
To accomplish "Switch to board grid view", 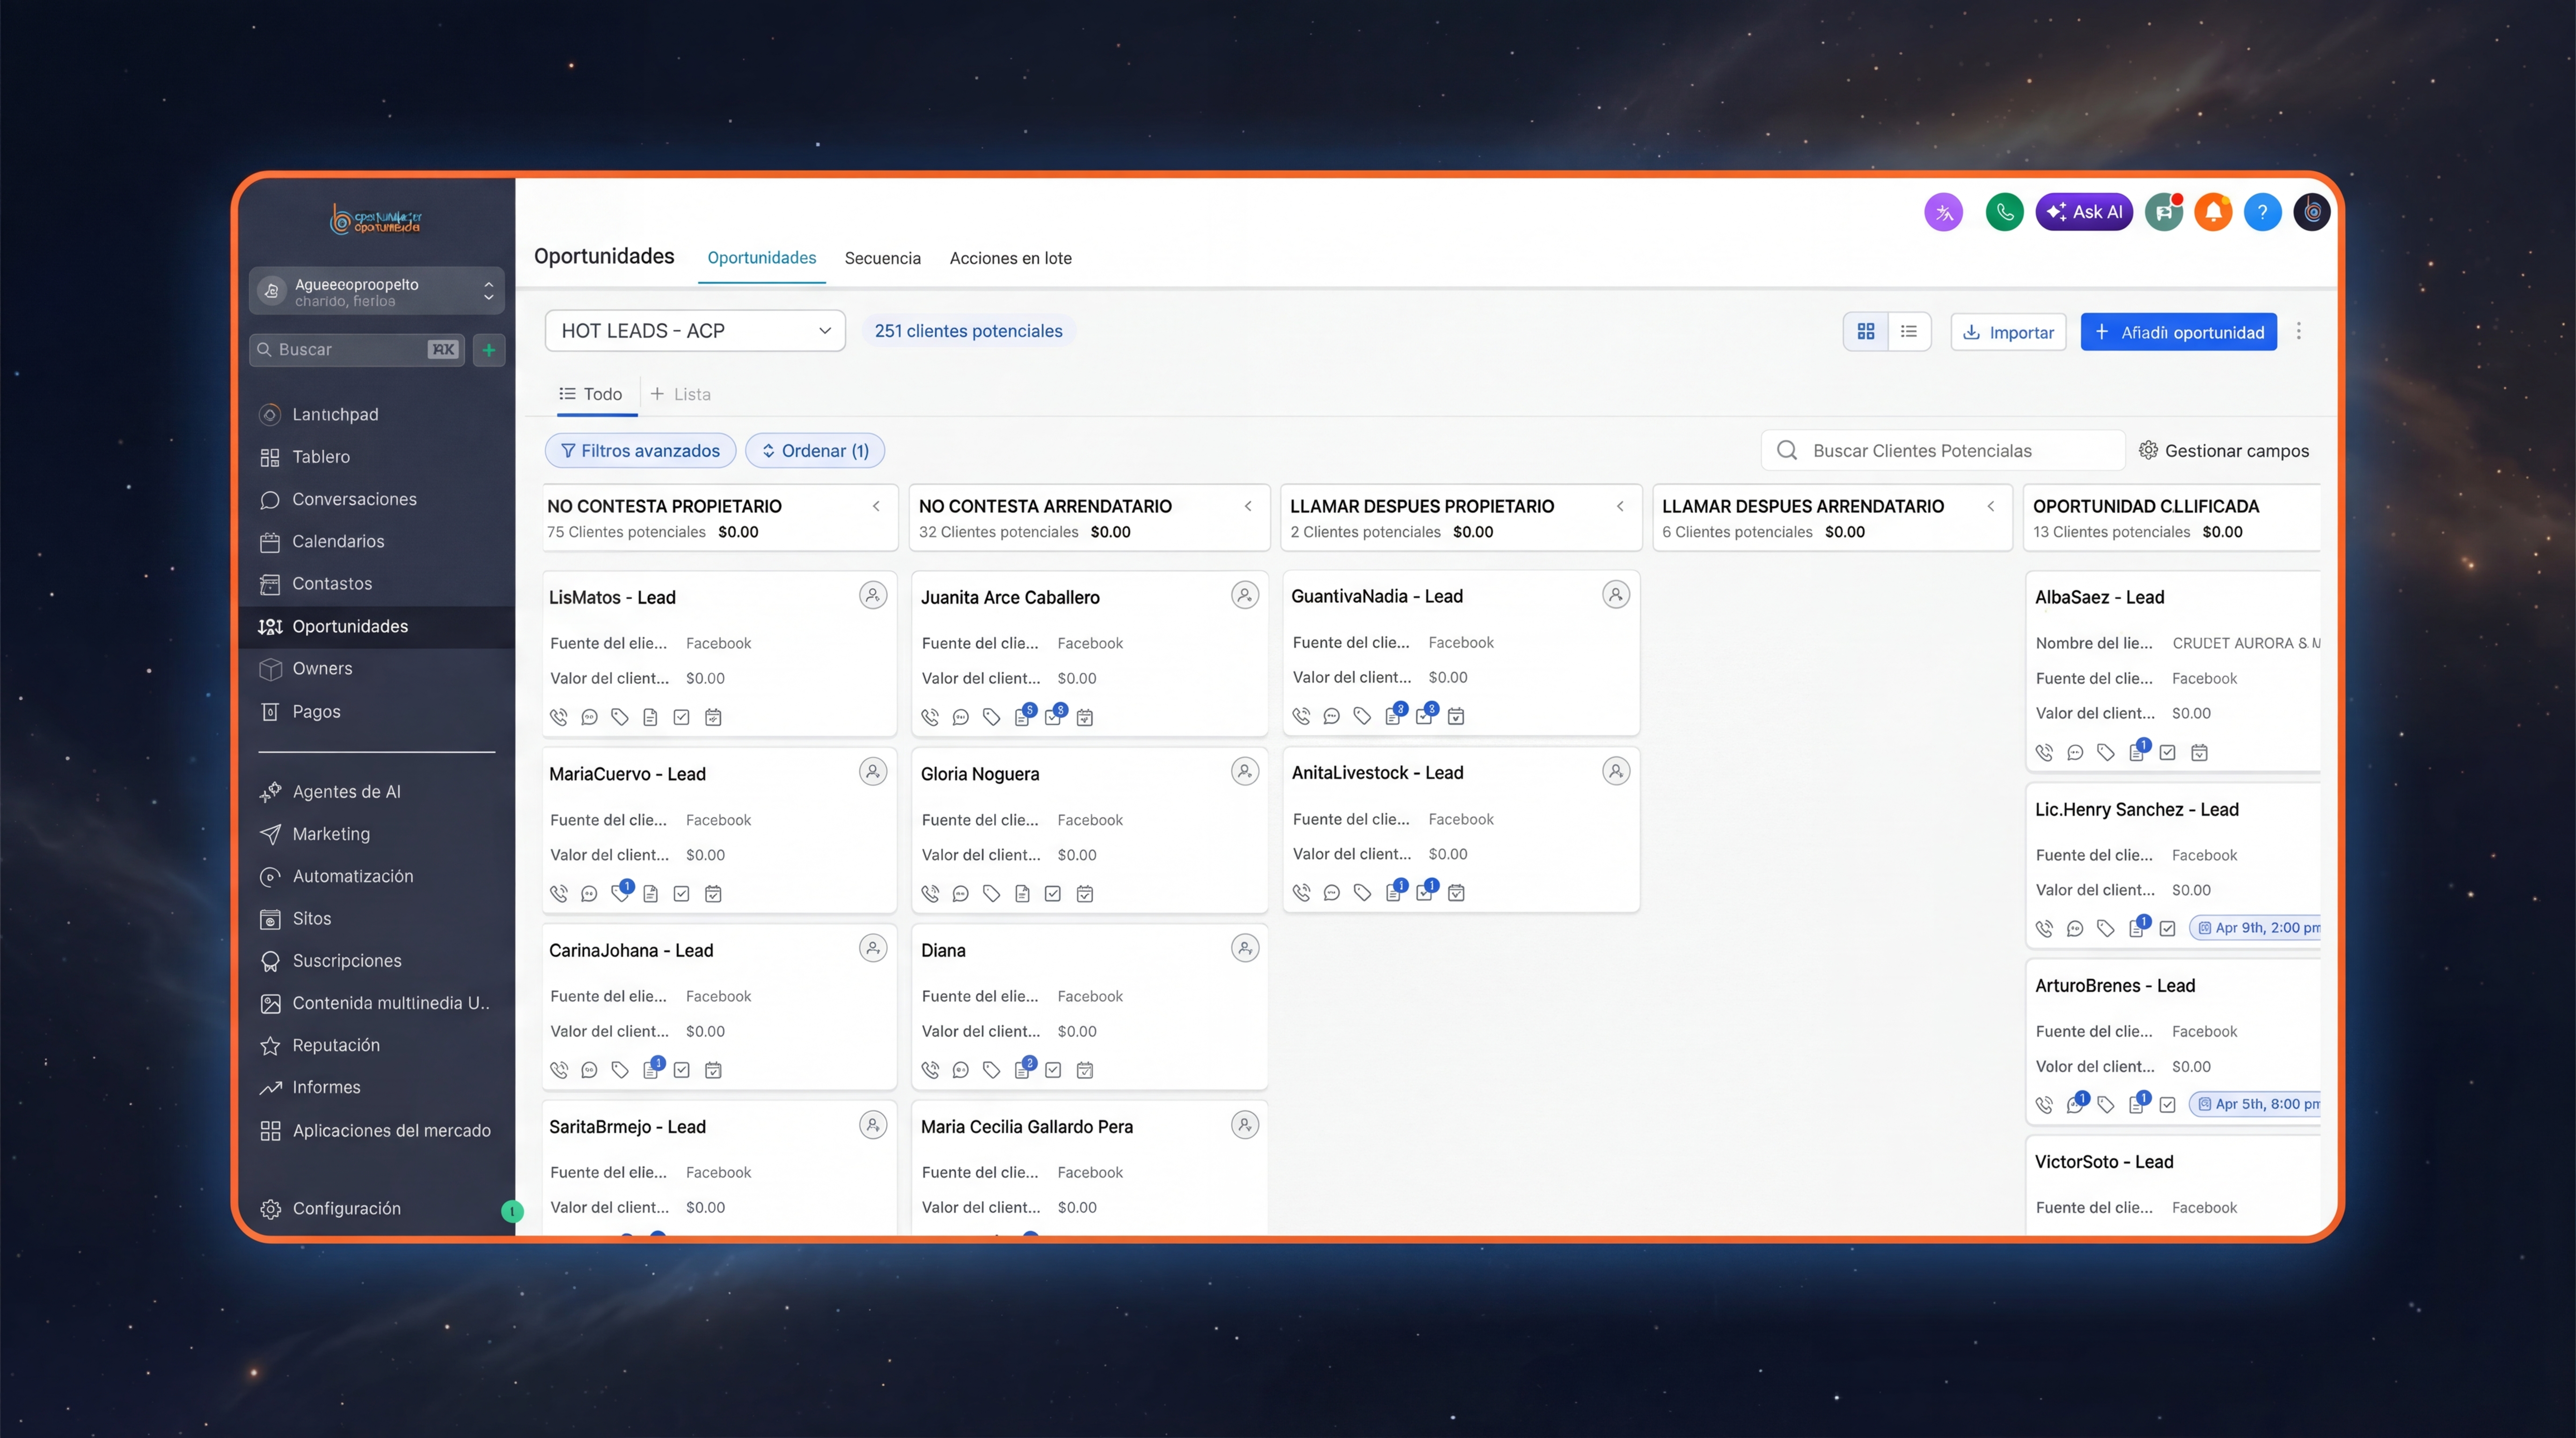I will coord(1865,331).
